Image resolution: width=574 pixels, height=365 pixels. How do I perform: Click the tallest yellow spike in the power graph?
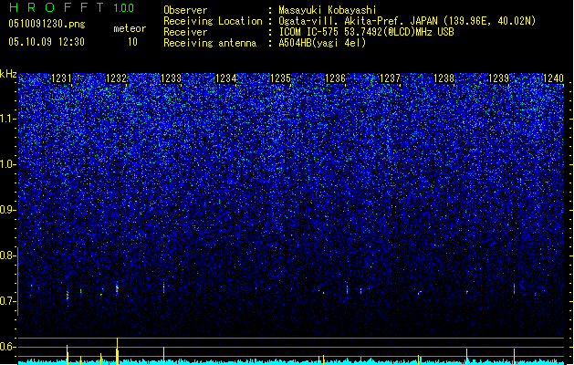click(x=117, y=351)
